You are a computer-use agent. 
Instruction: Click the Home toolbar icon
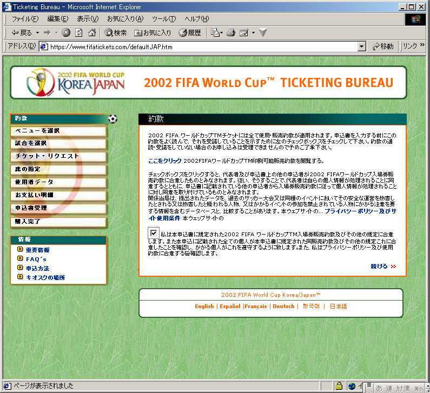(x=92, y=33)
